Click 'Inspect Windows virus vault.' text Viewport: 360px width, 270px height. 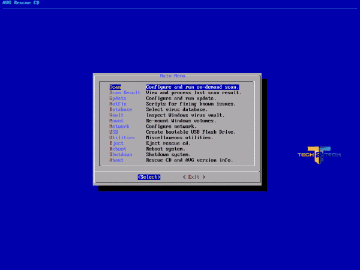[x=185, y=115]
